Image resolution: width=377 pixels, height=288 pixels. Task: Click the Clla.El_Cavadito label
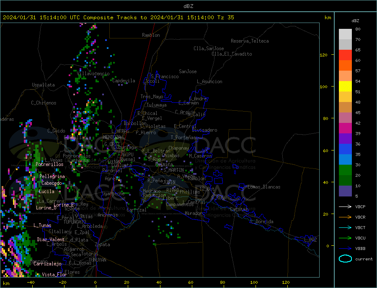[232, 54]
